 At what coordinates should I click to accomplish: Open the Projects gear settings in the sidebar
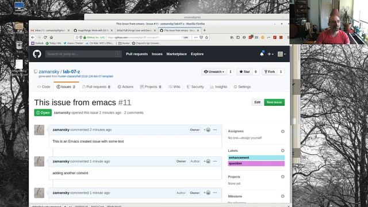[x=282, y=177]
